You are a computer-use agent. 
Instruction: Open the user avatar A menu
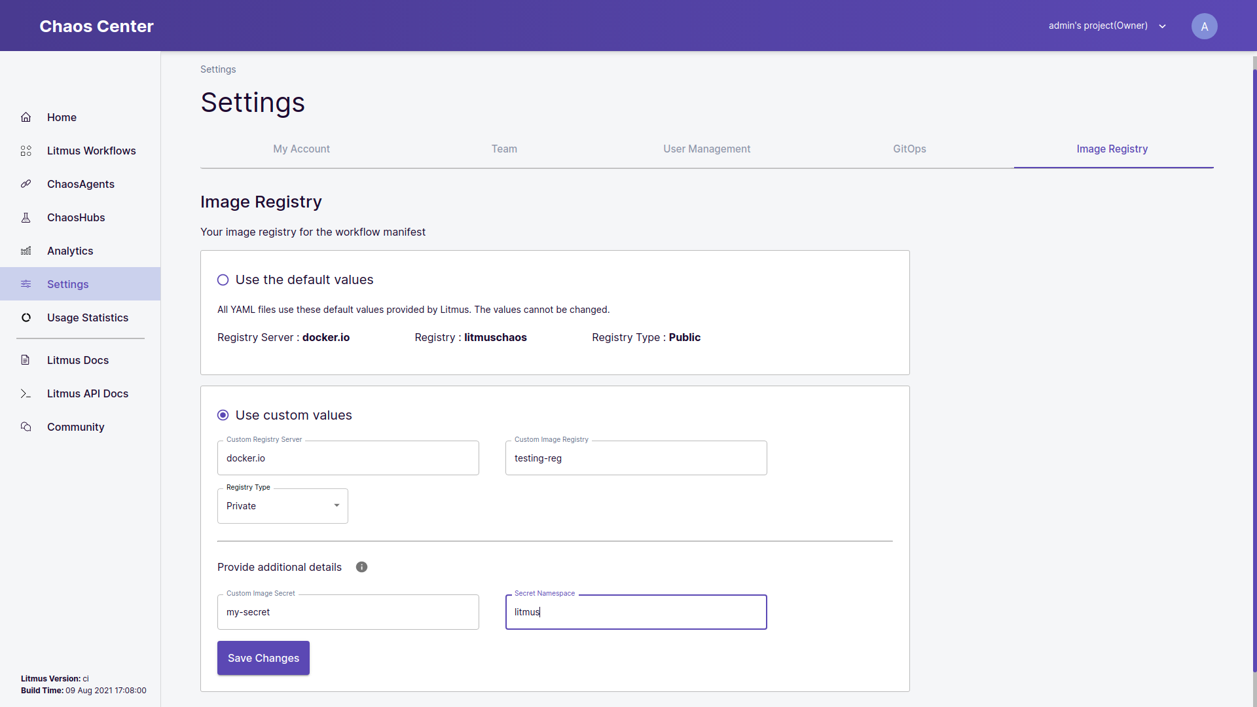tap(1204, 26)
